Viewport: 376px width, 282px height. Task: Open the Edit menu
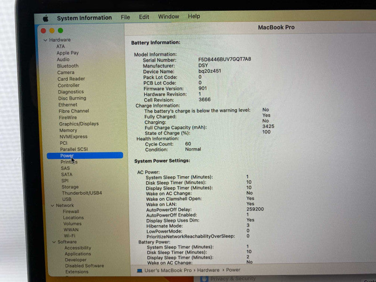(x=144, y=17)
